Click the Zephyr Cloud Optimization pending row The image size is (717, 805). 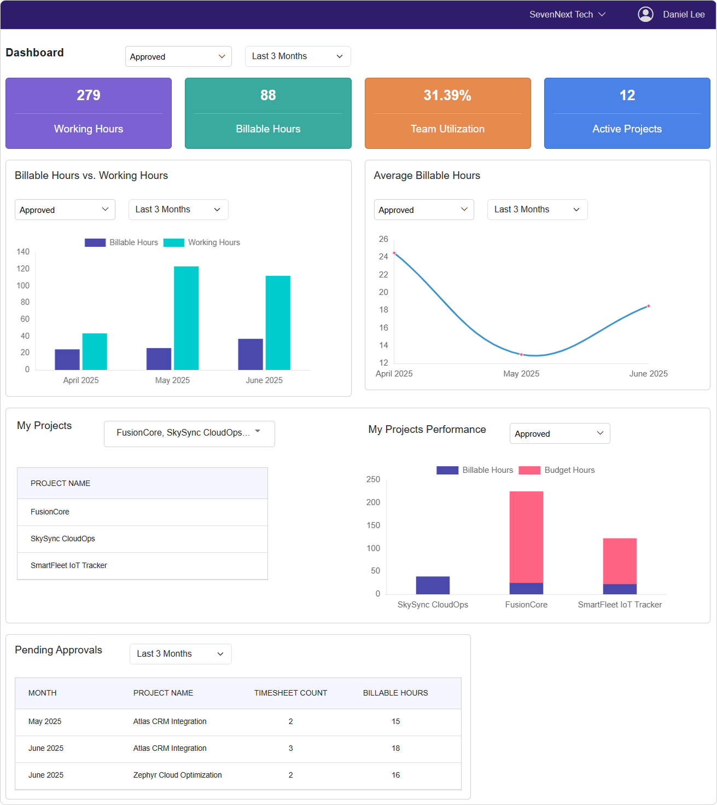point(238,775)
